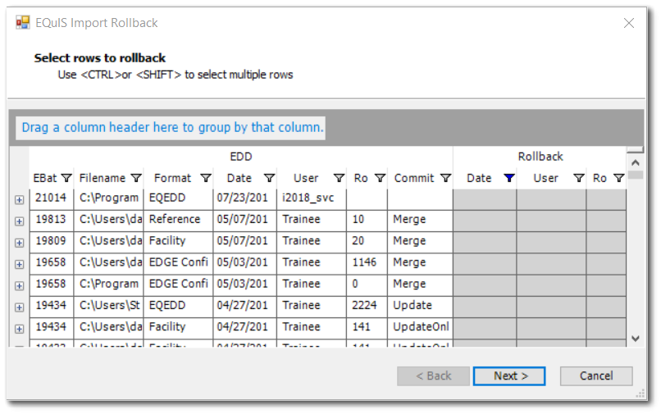Image resolution: width=661 pixels, height=414 pixels.
Task: Close the EQuIS Import Rollback window
Action: 629,23
